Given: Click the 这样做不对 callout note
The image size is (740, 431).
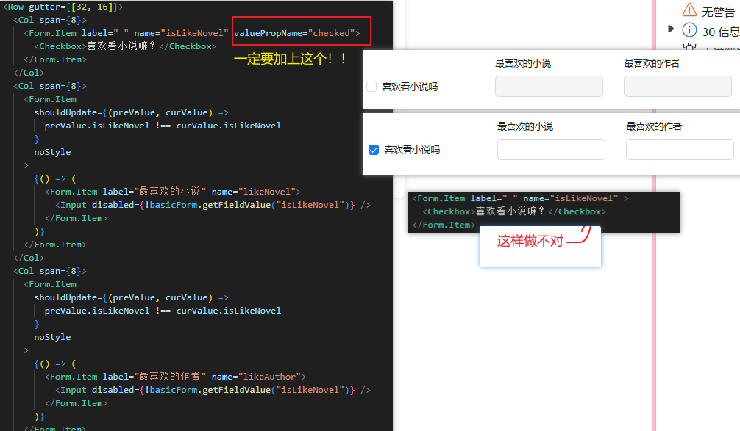Looking at the screenshot, I should (530, 241).
